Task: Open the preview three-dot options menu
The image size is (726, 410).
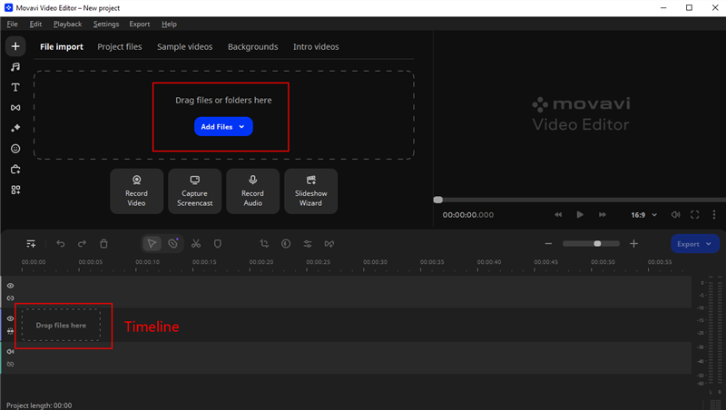Action: pyautogui.click(x=714, y=215)
